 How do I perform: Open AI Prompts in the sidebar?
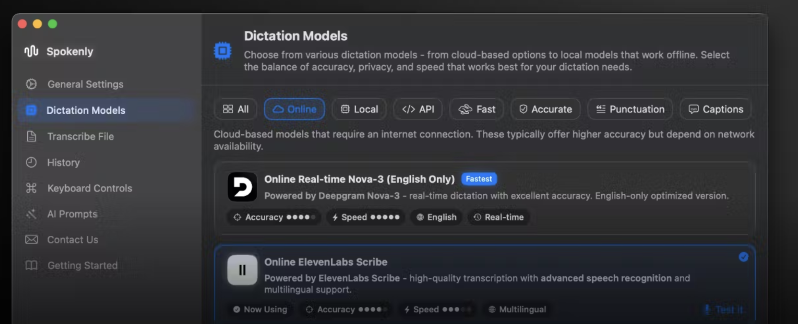tap(106, 214)
